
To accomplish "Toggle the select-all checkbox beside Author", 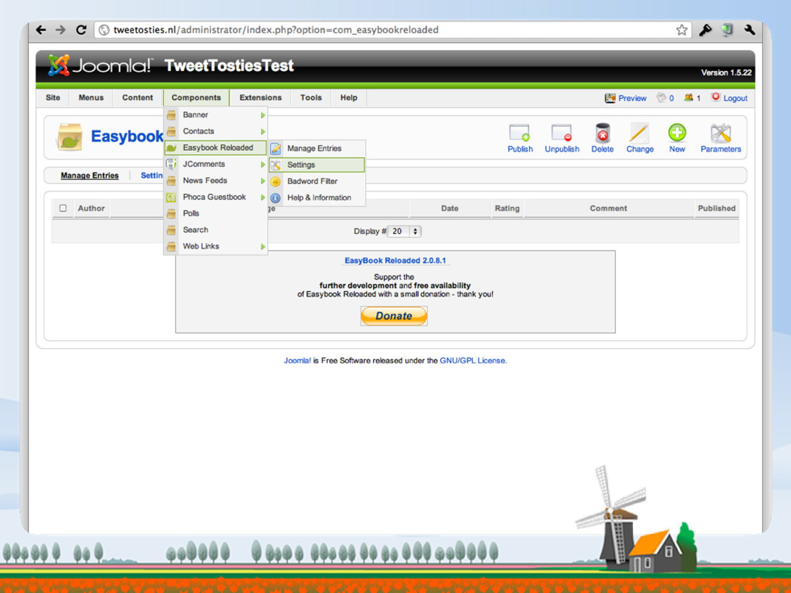I will point(63,208).
